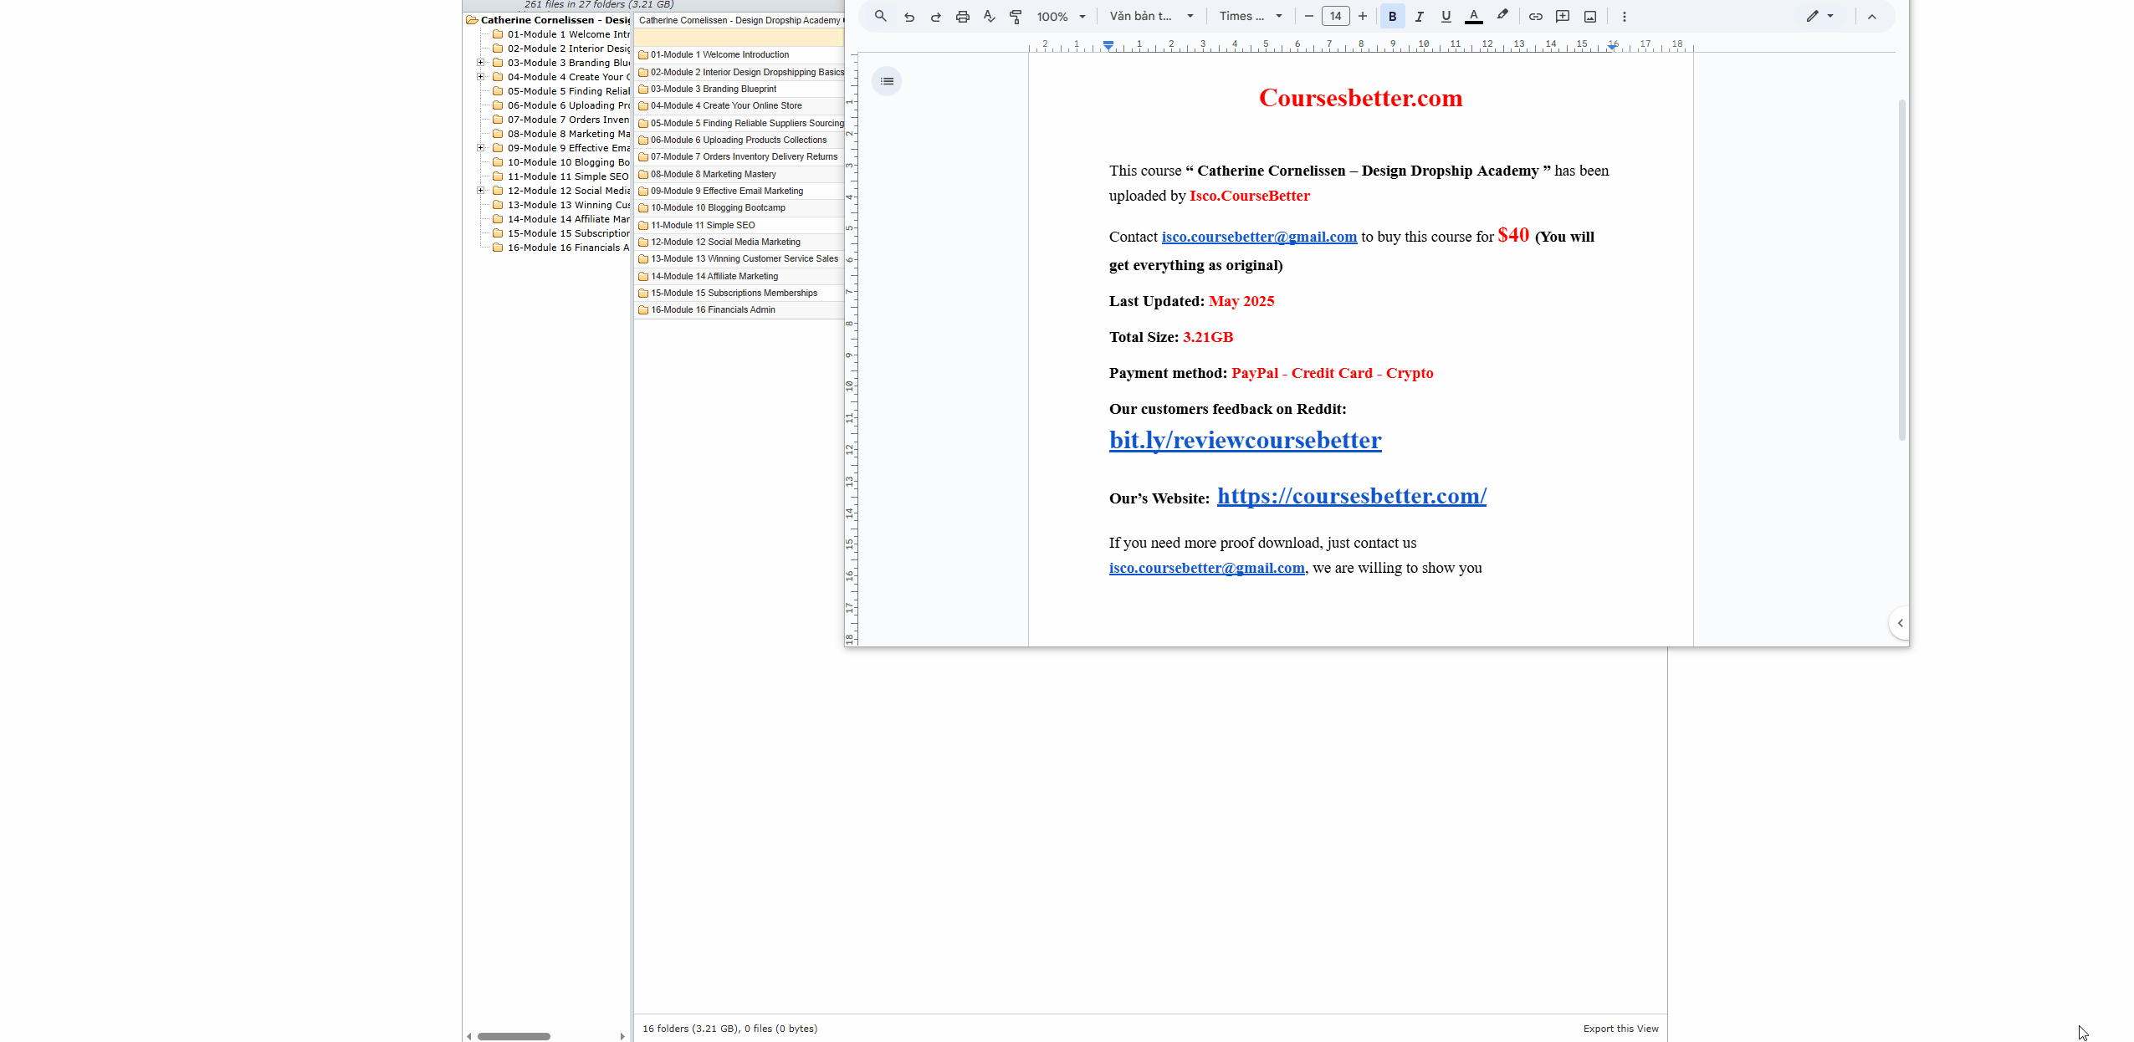Print the document
The height and width of the screenshot is (1042, 2134).
click(962, 16)
